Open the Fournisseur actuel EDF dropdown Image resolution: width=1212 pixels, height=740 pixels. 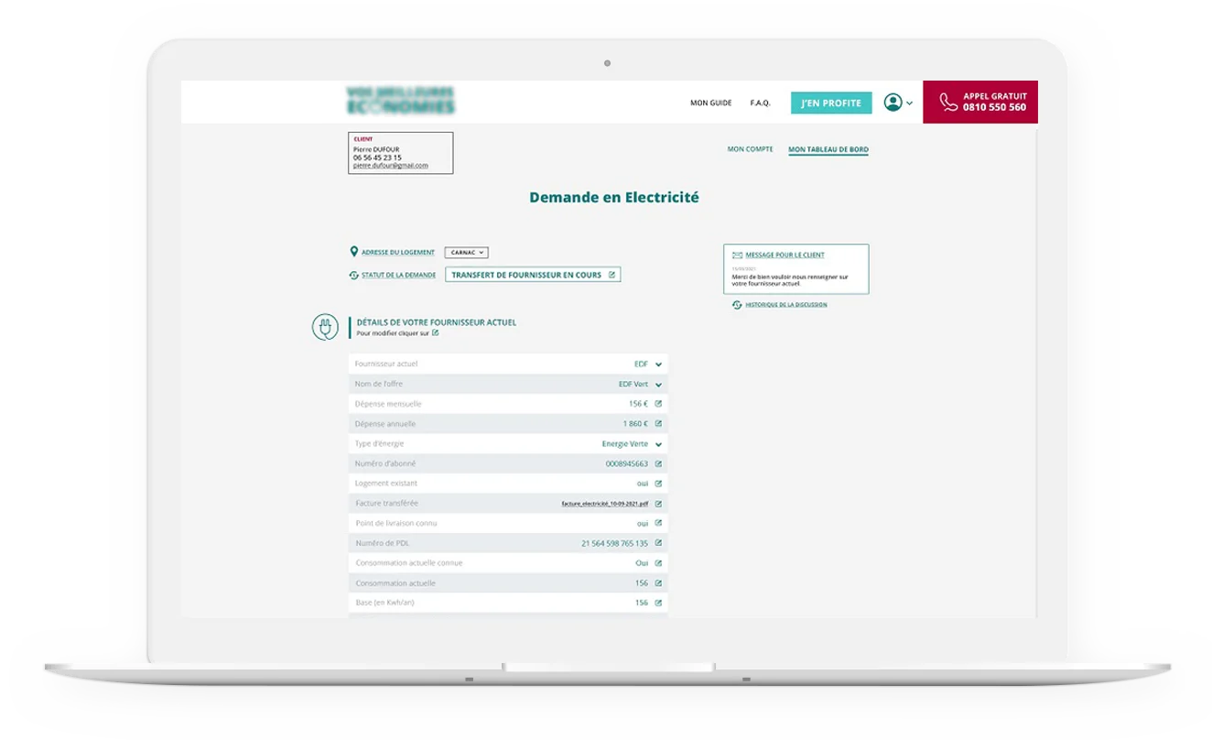[658, 365]
